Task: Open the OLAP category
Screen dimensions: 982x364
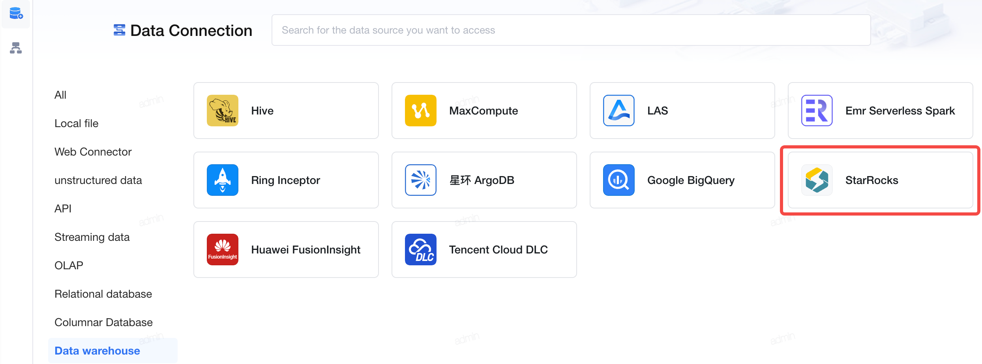Action: [69, 265]
